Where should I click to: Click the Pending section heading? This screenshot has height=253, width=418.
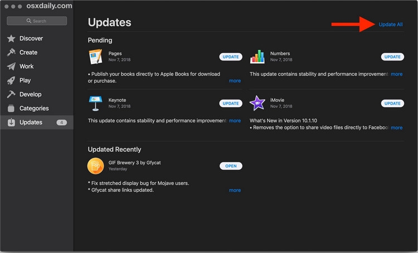click(x=100, y=40)
